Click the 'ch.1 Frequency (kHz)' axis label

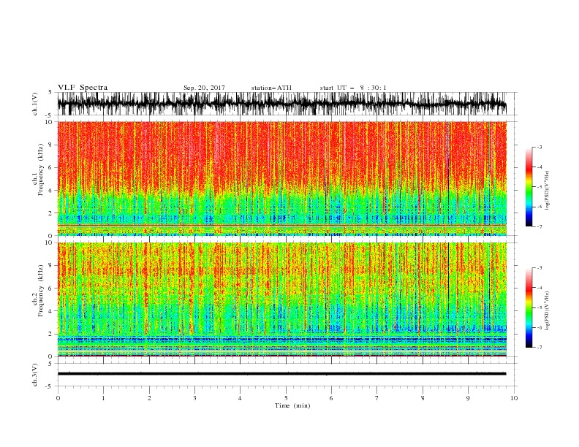38,169
